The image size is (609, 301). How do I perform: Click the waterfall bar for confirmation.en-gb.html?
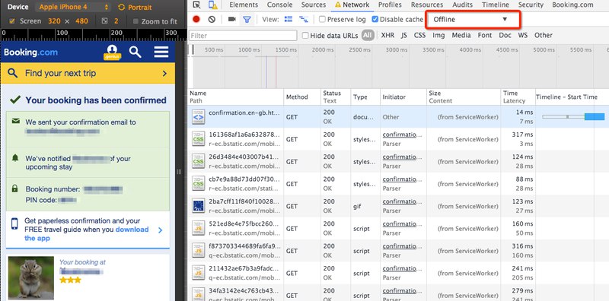click(573, 117)
